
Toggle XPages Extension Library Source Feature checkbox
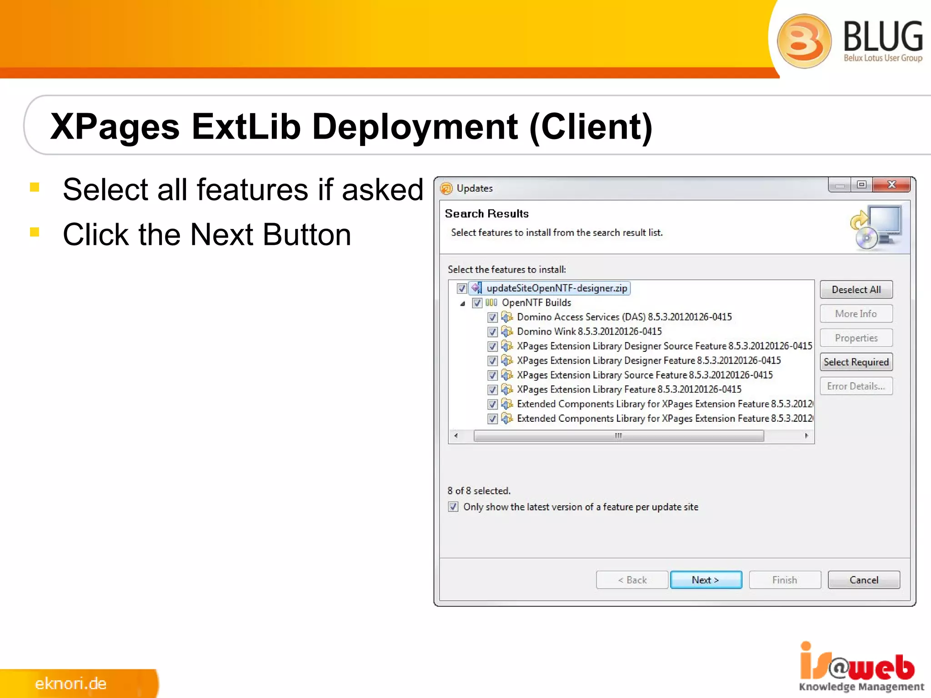pyautogui.click(x=492, y=376)
